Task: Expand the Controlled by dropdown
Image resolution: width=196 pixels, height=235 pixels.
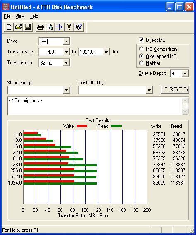Action: pyautogui.click(x=149, y=90)
